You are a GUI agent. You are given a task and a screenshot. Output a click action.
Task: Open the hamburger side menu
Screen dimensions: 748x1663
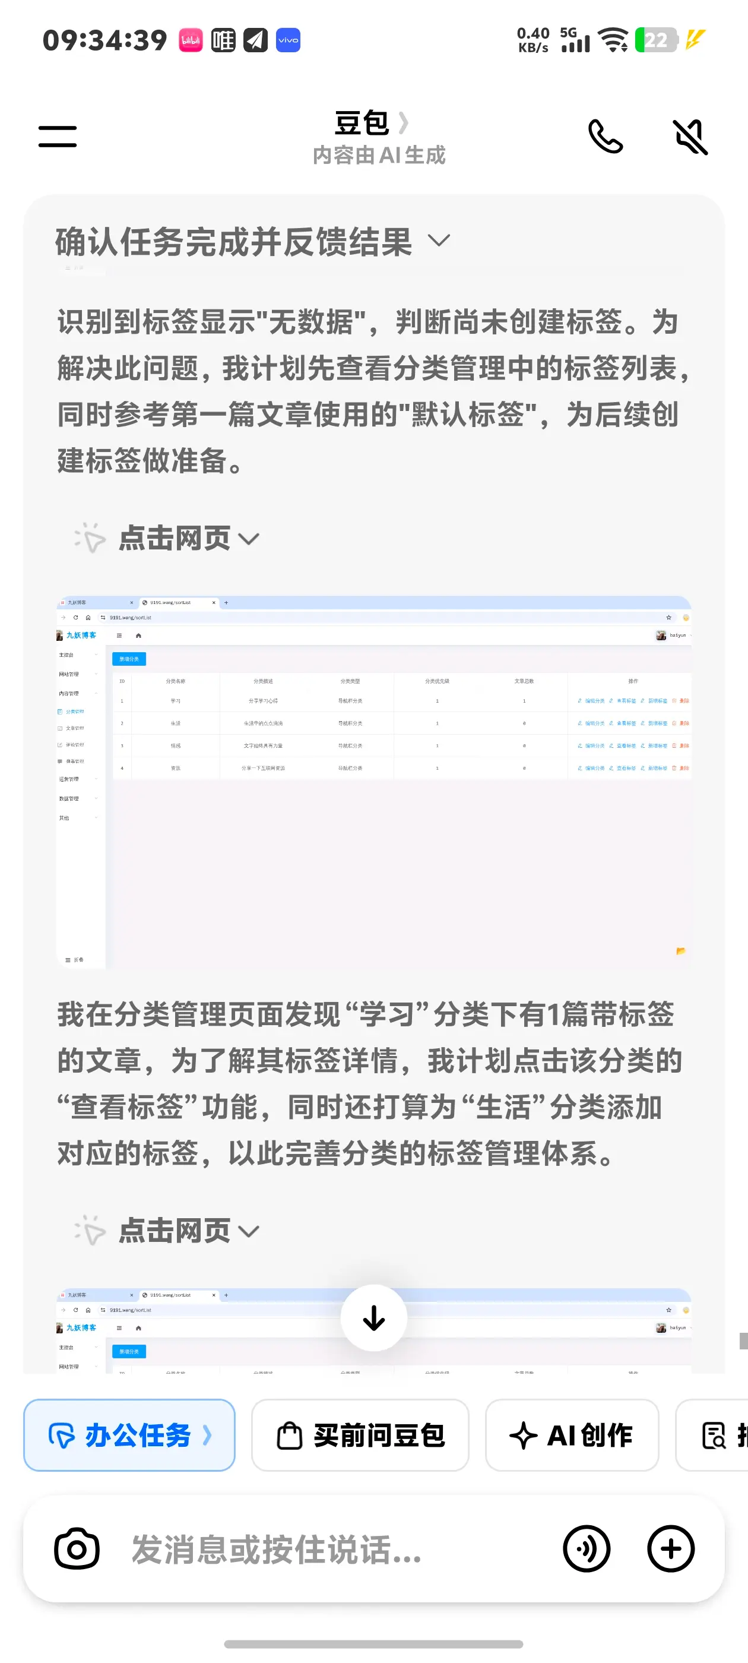click(x=58, y=136)
